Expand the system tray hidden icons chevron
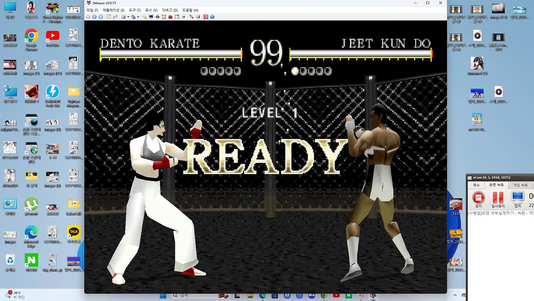Screen dimensions: 534x301 click(x=455, y=296)
